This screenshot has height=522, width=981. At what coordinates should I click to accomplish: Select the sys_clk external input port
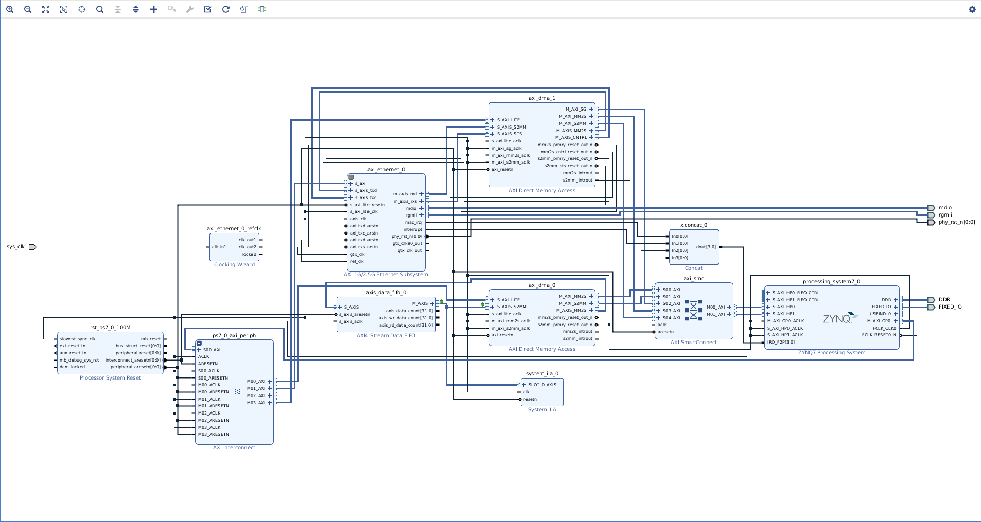point(32,247)
